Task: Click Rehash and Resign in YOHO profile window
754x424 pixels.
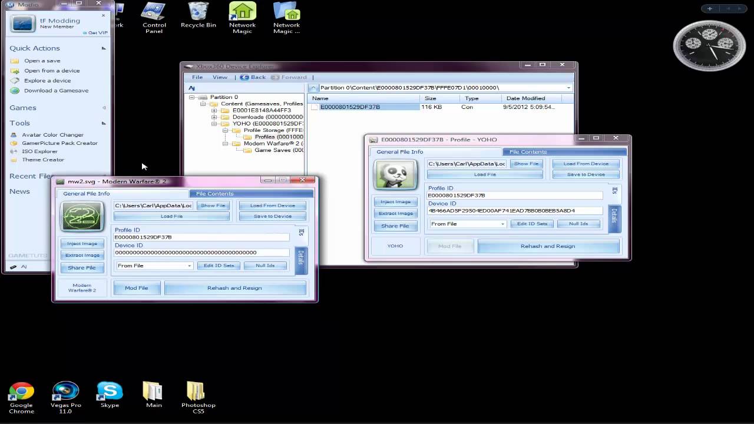Action: tap(548, 246)
